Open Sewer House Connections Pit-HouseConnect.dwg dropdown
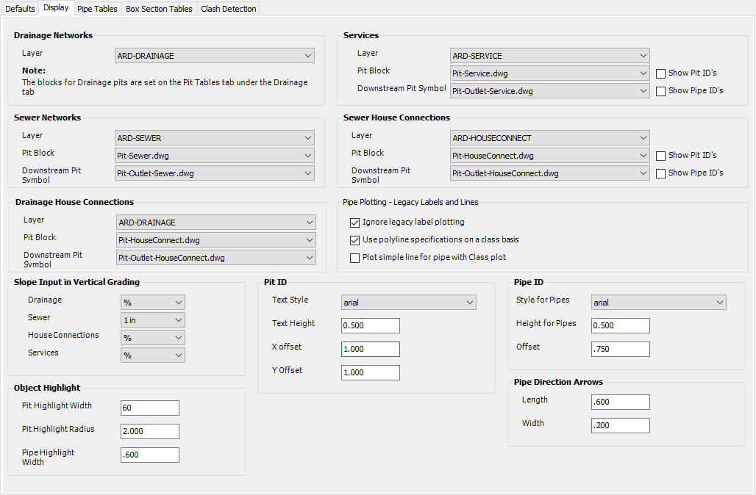The width and height of the screenshot is (756, 495). [549, 156]
